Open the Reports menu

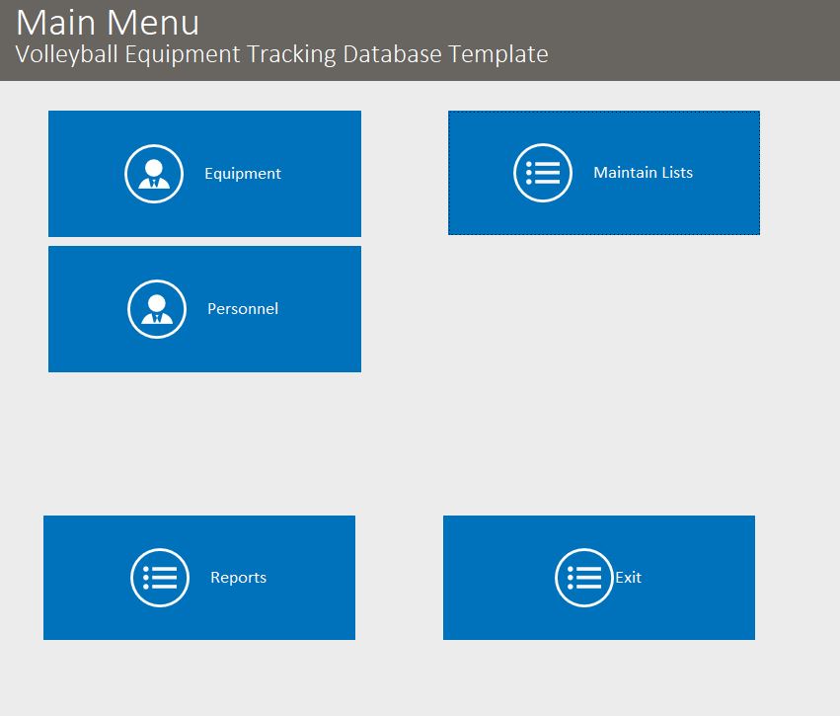[199, 578]
